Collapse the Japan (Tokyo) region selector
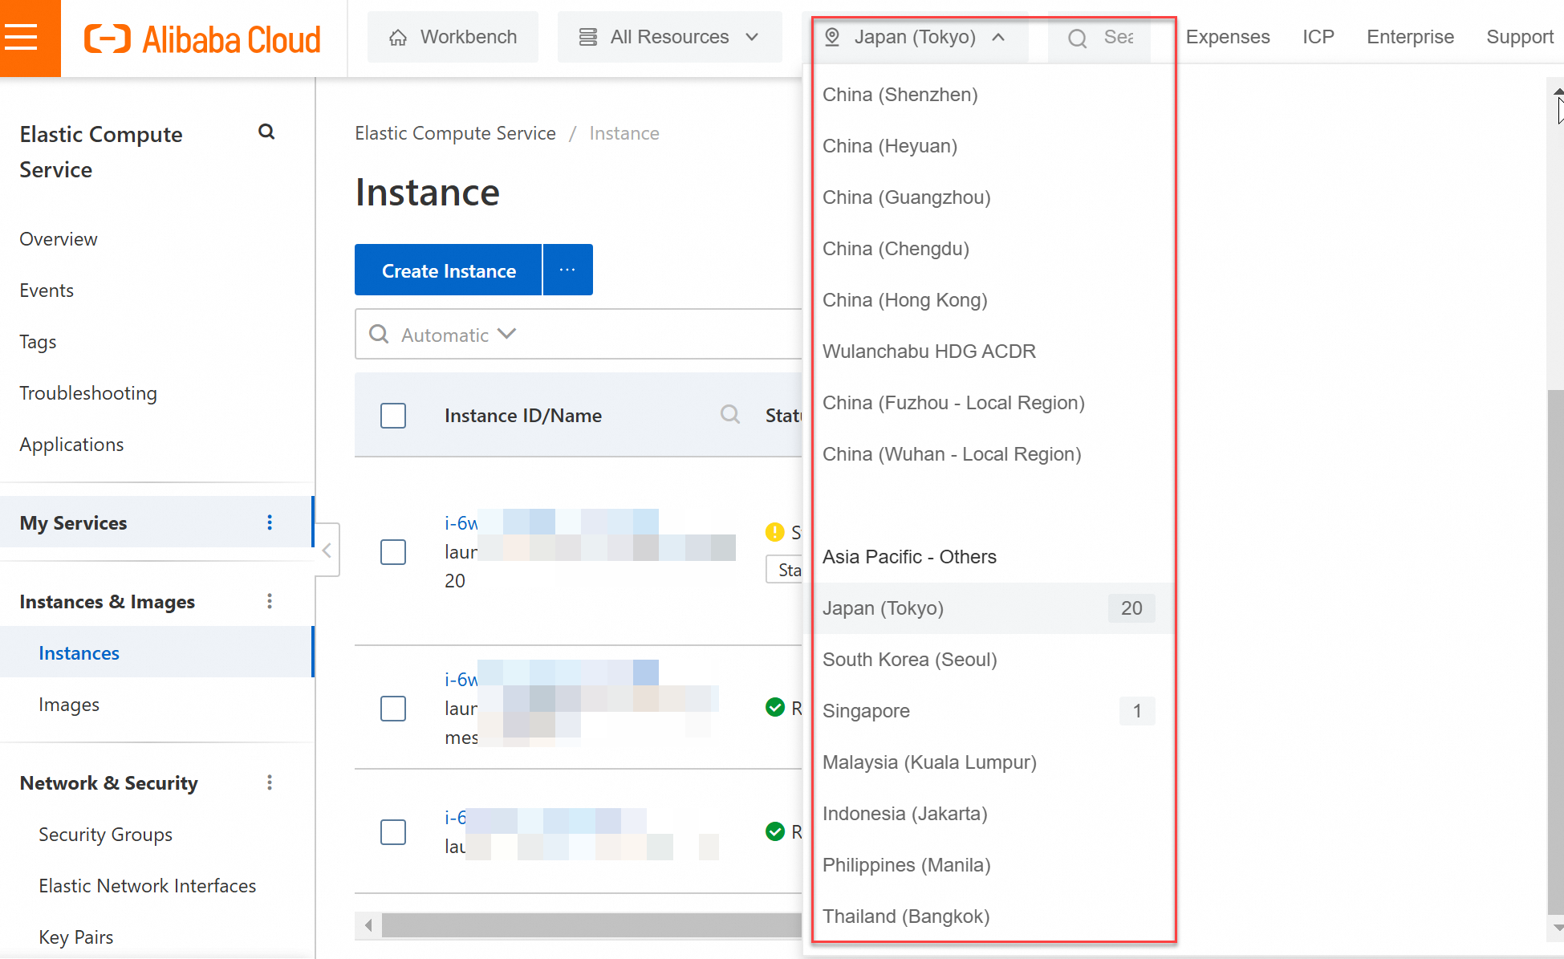The width and height of the screenshot is (1564, 959). (x=916, y=37)
